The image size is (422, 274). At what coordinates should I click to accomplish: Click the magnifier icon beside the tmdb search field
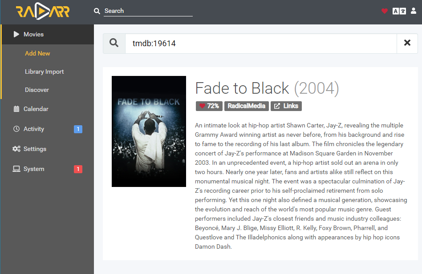(114, 43)
